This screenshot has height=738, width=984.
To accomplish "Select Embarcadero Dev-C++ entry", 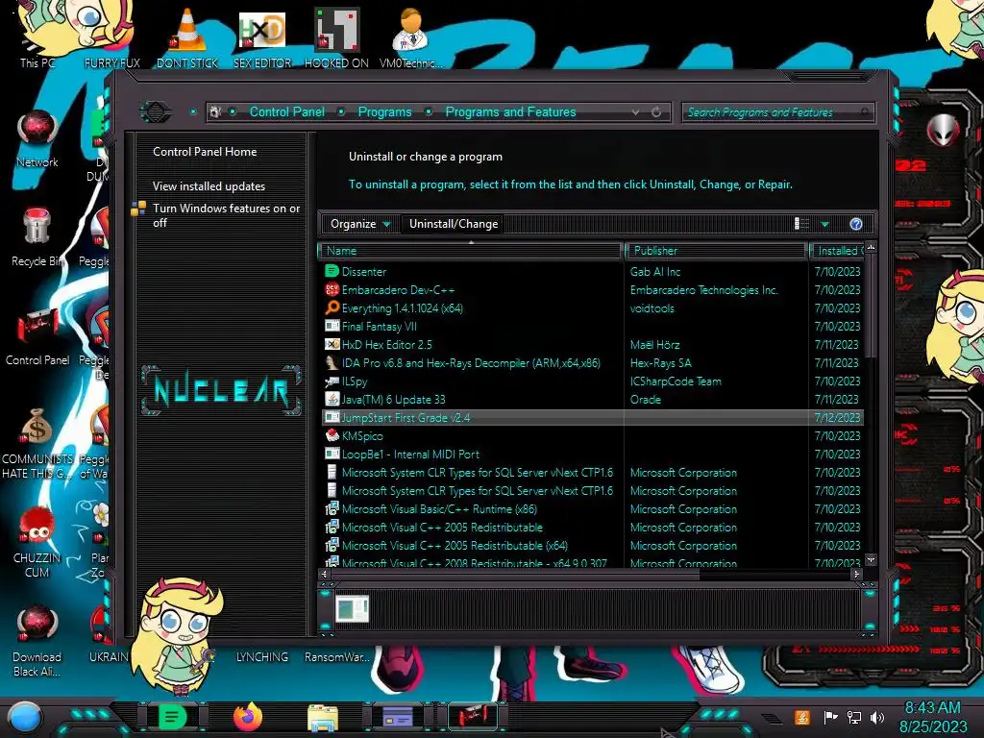I will pyautogui.click(x=592, y=290).
